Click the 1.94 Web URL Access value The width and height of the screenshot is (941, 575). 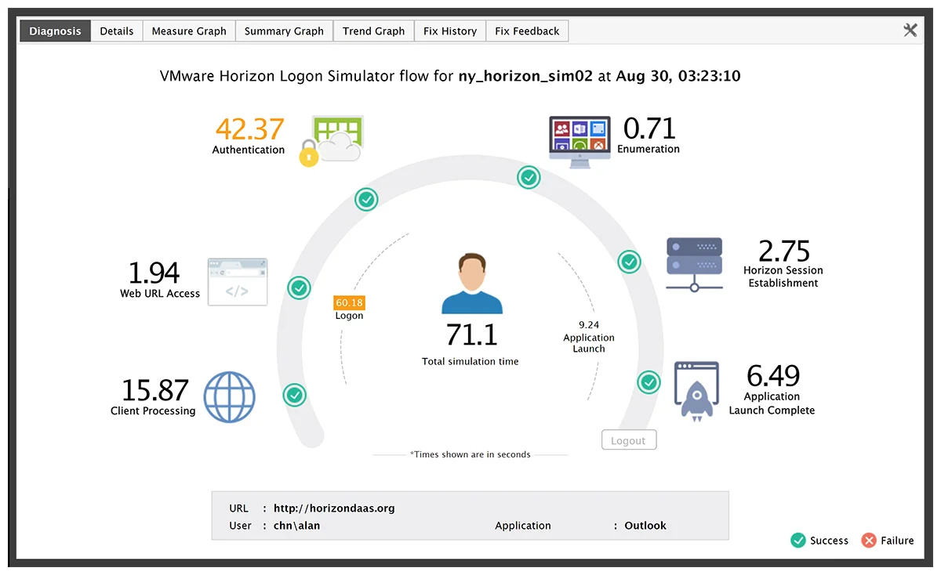tap(154, 273)
